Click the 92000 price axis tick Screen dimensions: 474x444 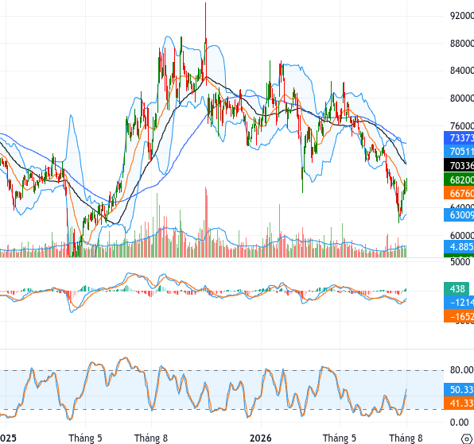tap(462, 16)
